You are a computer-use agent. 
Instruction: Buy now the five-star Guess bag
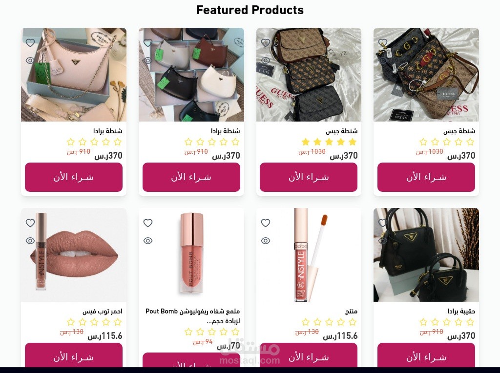[x=309, y=177]
